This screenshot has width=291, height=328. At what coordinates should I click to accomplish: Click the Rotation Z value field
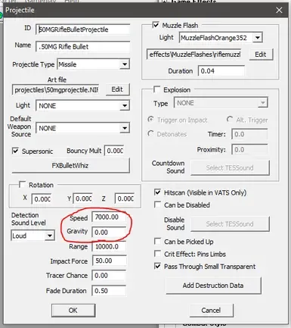coord(125,198)
